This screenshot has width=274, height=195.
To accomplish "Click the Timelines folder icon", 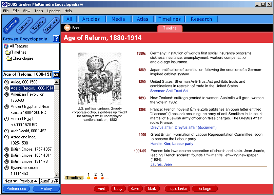I will click(x=8, y=53).
